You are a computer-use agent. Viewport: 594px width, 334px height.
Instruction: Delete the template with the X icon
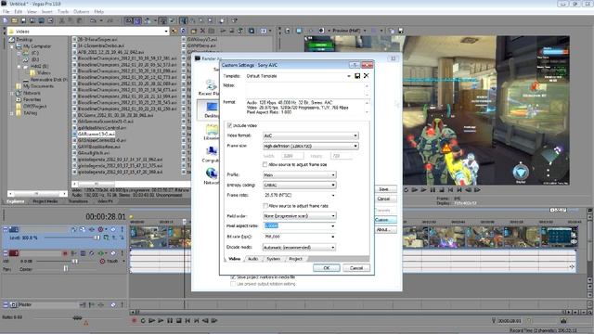tap(367, 76)
